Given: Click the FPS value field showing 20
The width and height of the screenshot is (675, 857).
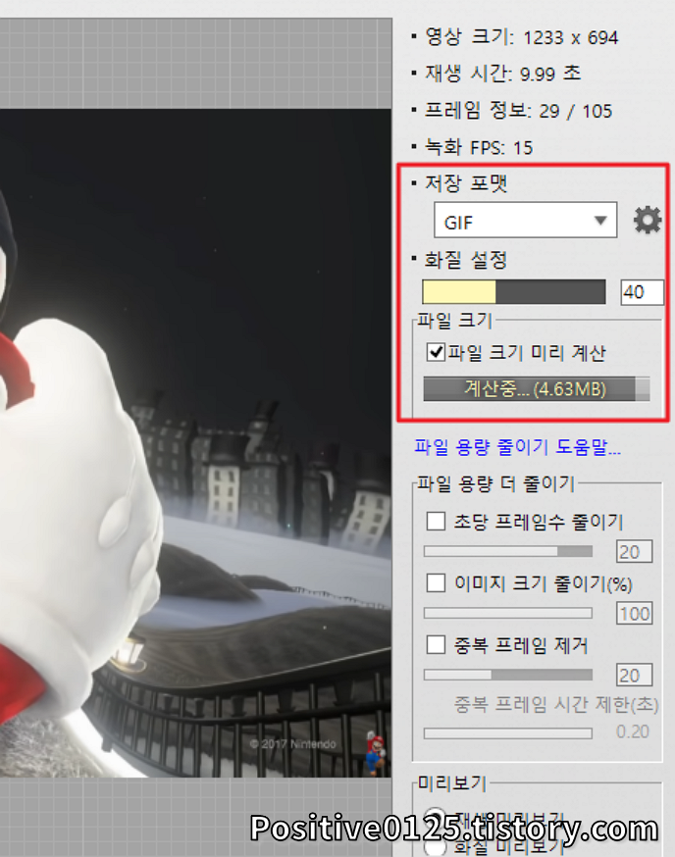Looking at the screenshot, I should coord(634,551).
